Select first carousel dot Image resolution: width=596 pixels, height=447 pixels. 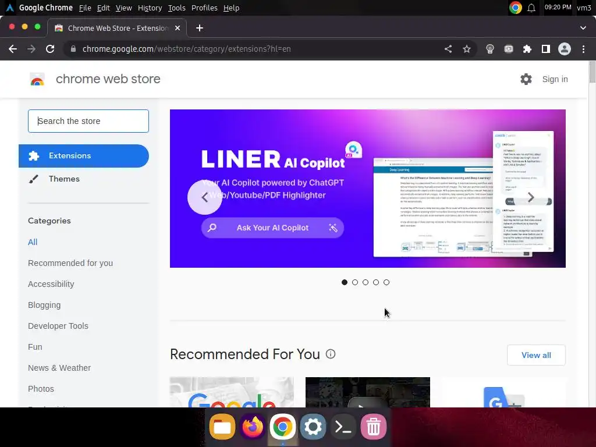coord(345,282)
